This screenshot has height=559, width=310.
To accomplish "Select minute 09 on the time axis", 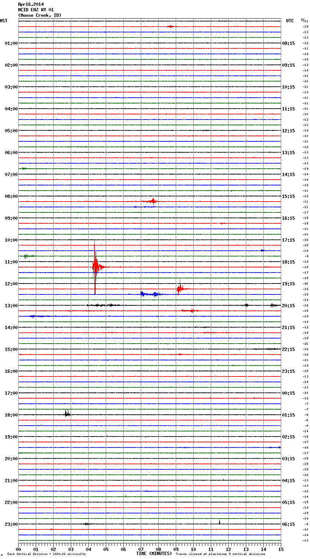I will (x=176, y=549).
